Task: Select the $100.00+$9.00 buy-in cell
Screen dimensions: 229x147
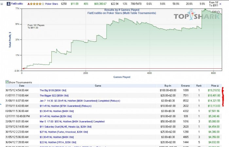Action: pos(168,90)
